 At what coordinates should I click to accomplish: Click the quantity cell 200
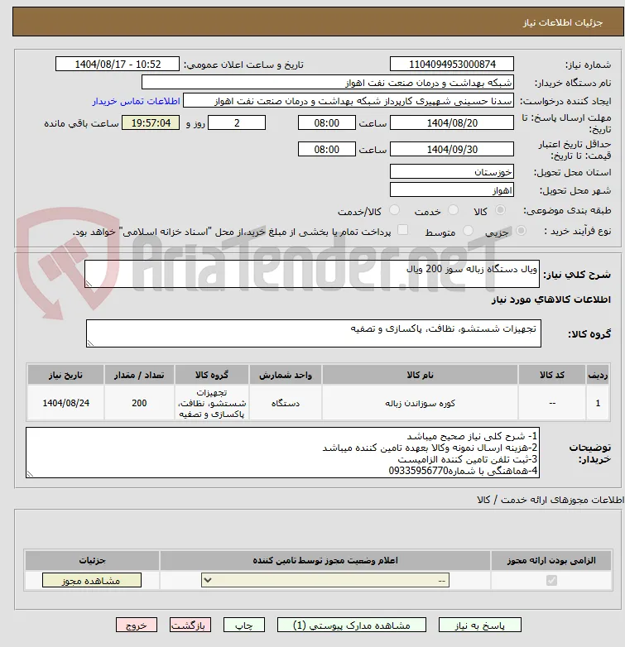coord(139,403)
